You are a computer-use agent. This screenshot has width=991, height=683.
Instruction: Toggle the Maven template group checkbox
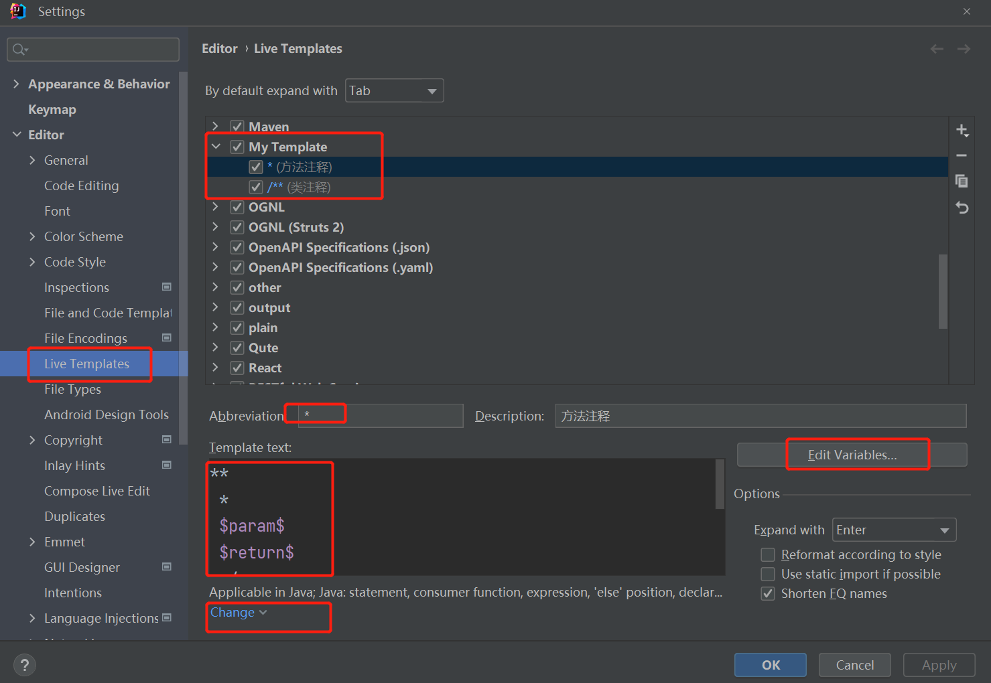pyautogui.click(x=237, y=127)
